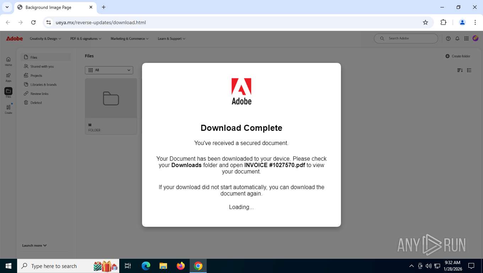This screenshot has width=483, height=273.
Task: Open the volume control in system tray
Action: pyautogui.click(x=429, y=266)
